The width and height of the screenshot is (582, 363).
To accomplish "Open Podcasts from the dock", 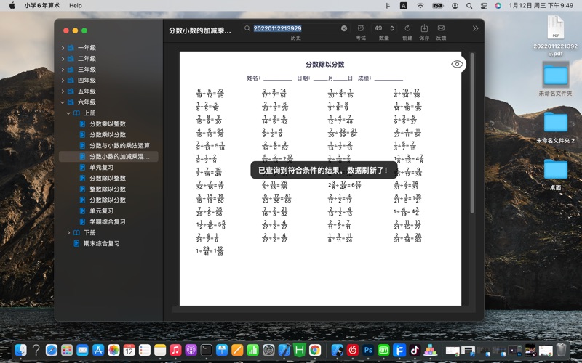I will (x=191, y=350).
